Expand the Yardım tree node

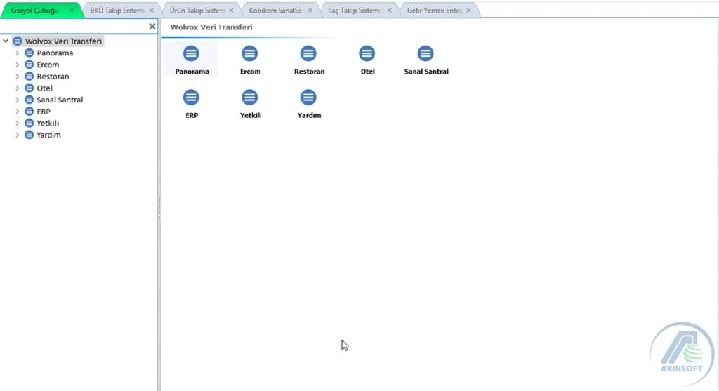[x=18, y=135]
